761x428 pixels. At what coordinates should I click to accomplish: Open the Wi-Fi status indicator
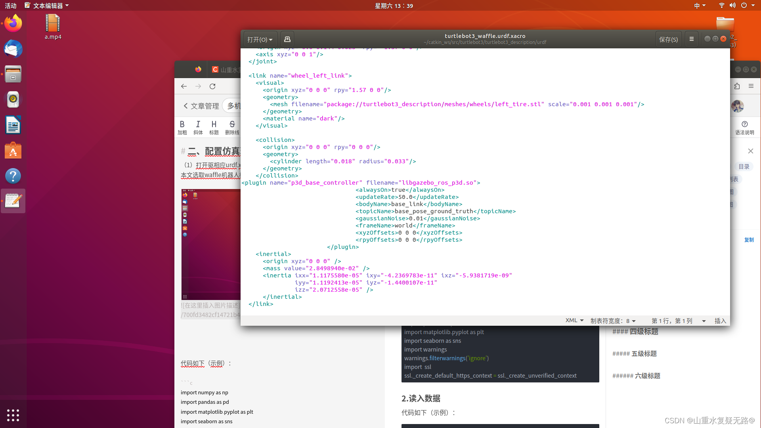[x=721, y=6]
